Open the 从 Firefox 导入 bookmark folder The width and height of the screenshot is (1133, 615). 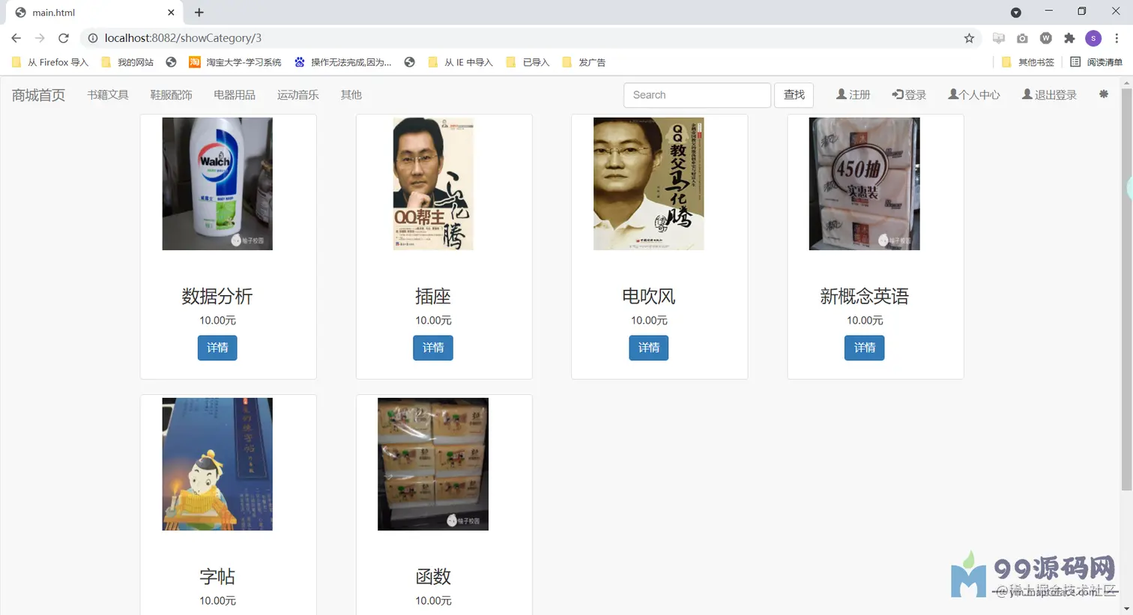(50, 62)
